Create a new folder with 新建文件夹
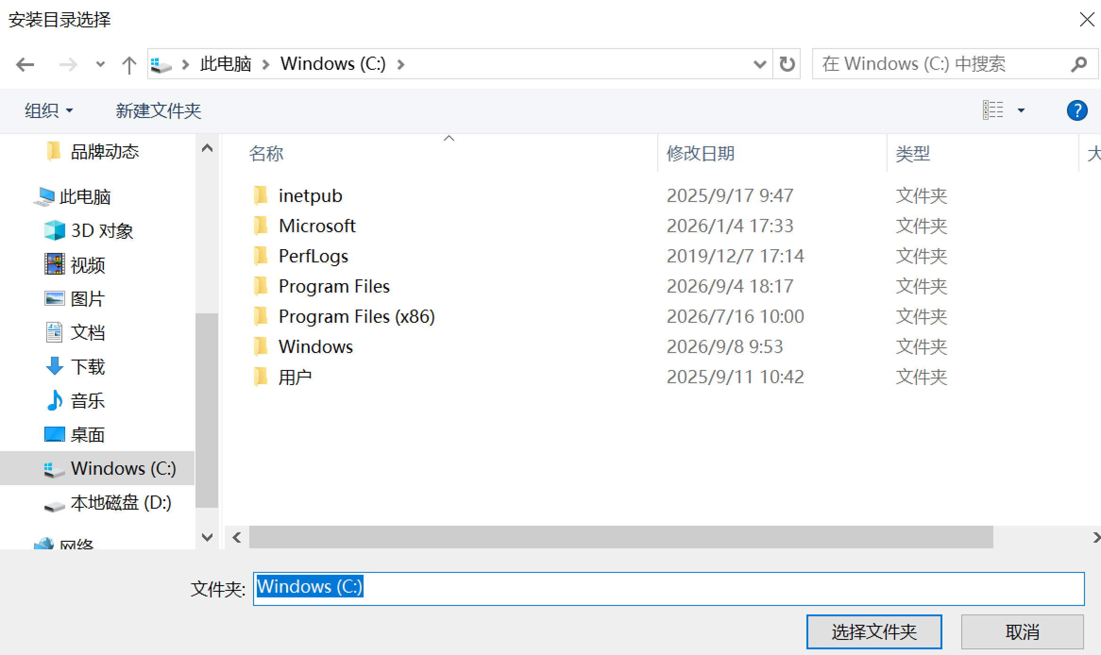This screenshot has height=655, width=1101. pyautogui.click(x=158, y=111)
